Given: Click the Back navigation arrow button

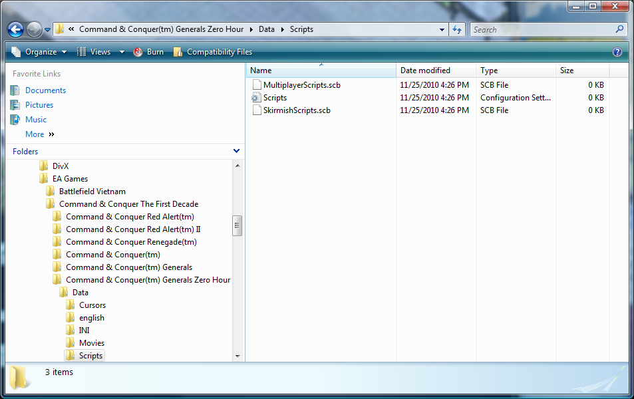Looking at the screenshot, I should pyautogui.click(x=15, y=29).
